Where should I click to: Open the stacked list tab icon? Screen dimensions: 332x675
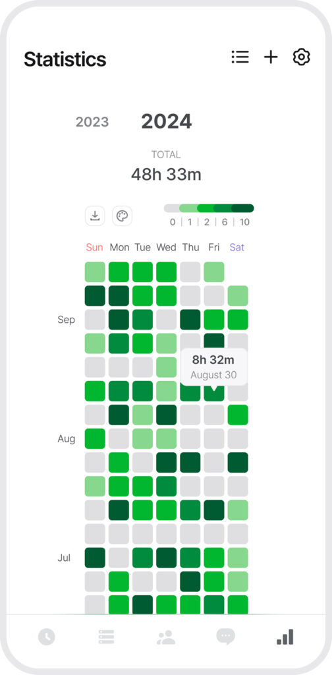[106, 636]
